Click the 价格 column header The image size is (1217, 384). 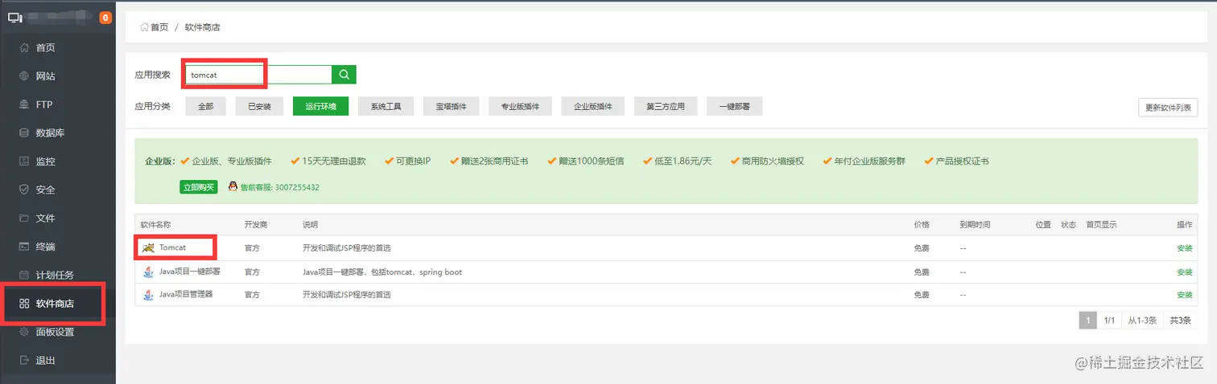point(922,225)
